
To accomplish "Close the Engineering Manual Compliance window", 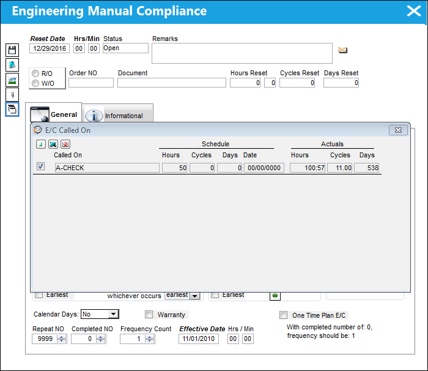I will point(414,11).
